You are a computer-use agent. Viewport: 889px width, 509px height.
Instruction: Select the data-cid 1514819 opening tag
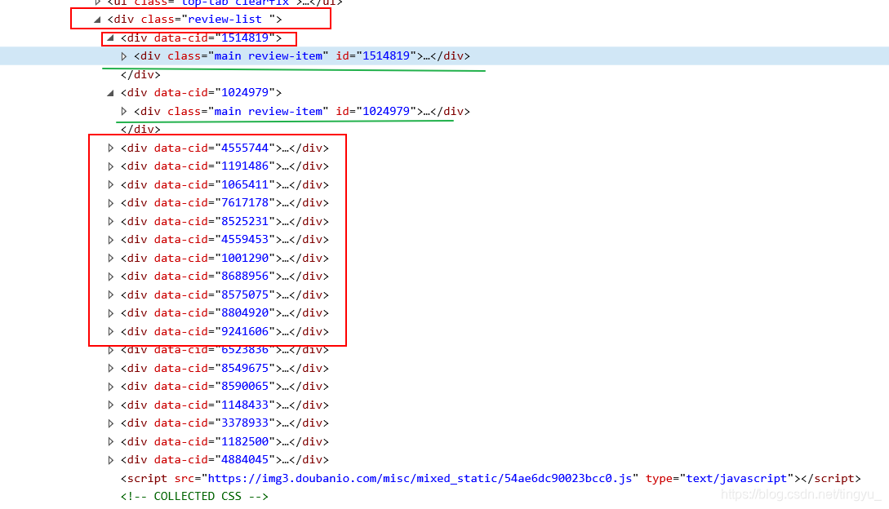(202, 38)
